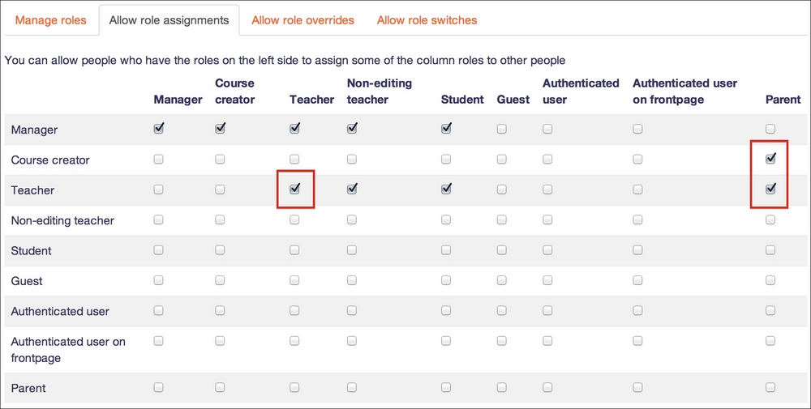Select the Allow role assignments tab
The width and height of the screenshot is (811, 409).
[x=169, y=20]
